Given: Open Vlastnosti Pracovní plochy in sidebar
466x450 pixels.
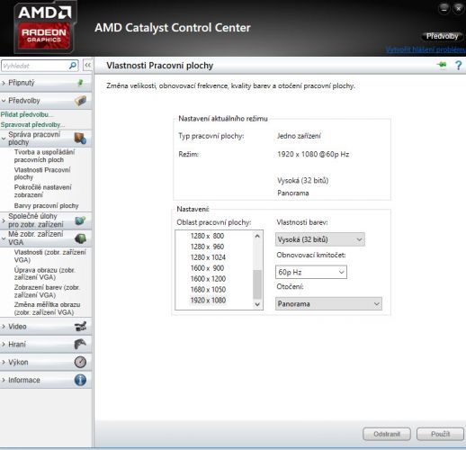Looking at the screenshot, I should [x=42, y=174].
